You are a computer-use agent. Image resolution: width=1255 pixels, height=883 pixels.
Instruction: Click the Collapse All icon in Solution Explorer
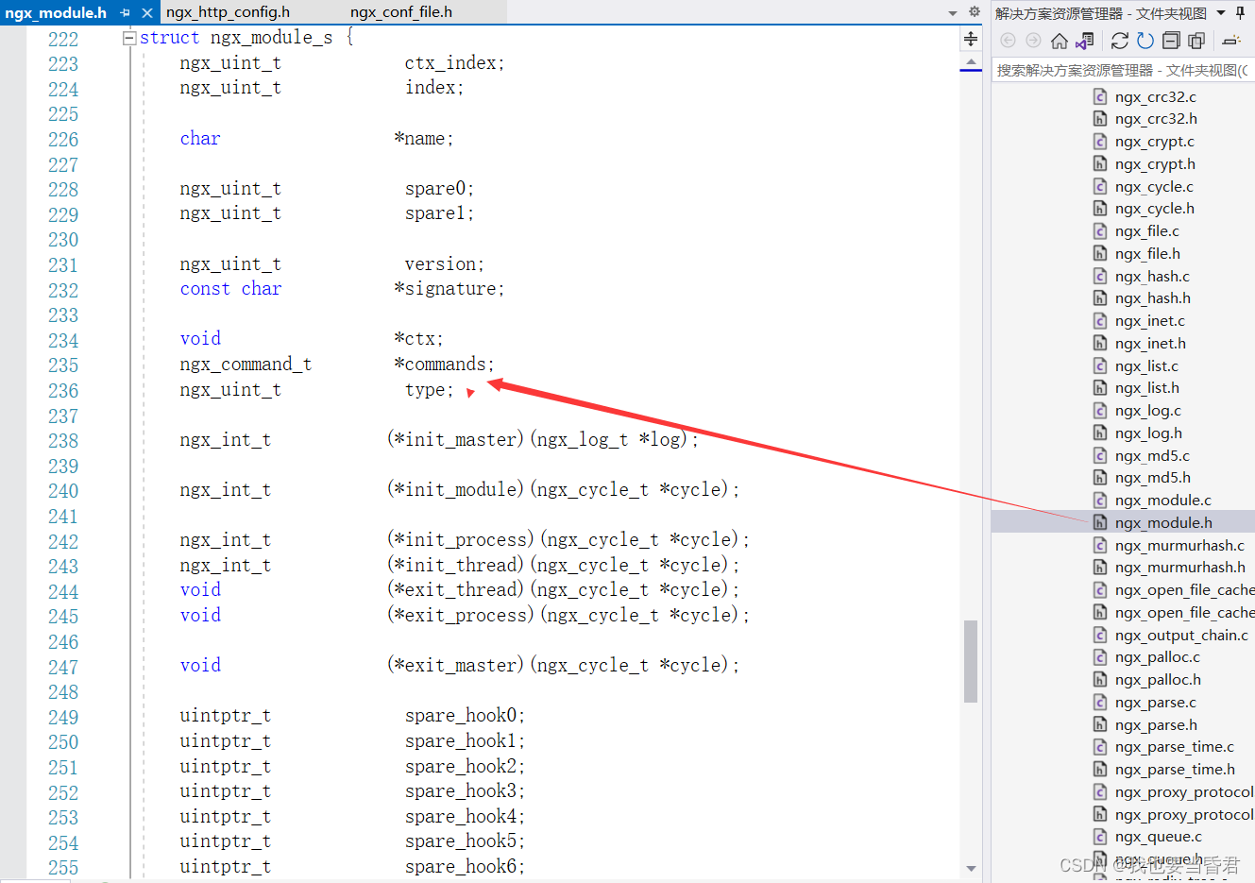coord(1171,41)
